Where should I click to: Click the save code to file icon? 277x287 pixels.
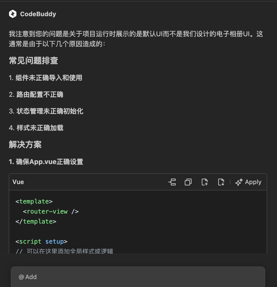[221, 182]
